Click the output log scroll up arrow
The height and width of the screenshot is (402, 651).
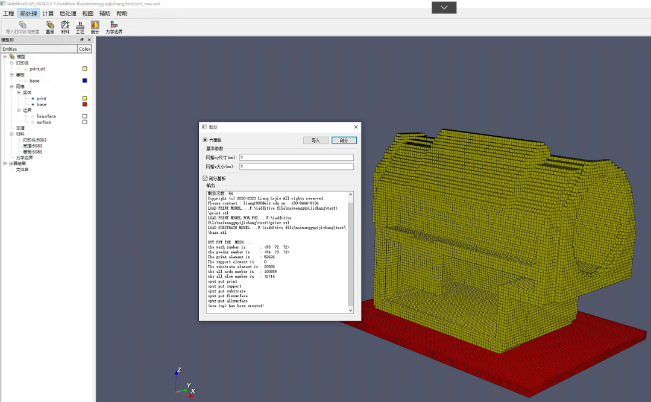point(350,194)
